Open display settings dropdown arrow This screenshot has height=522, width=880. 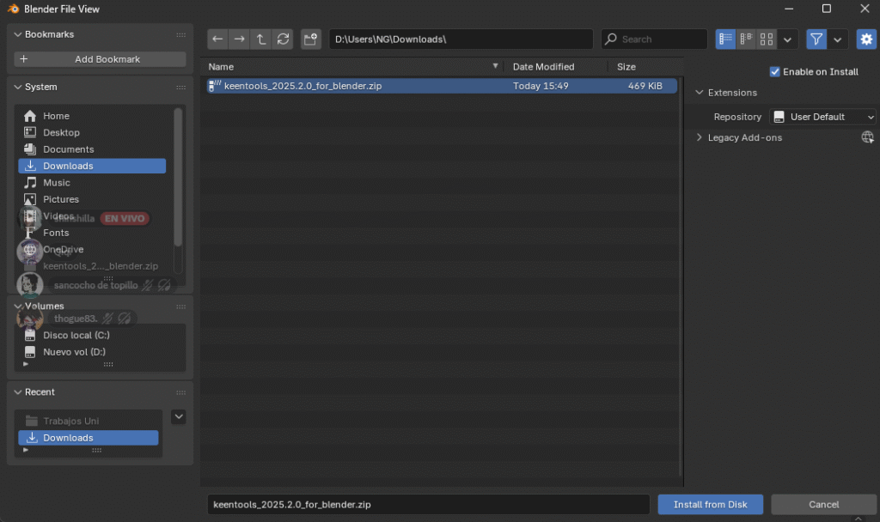point(787,39)
